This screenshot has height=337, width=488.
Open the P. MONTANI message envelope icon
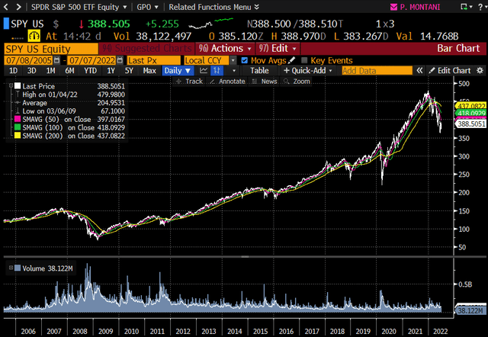click(x=393, y=7)
